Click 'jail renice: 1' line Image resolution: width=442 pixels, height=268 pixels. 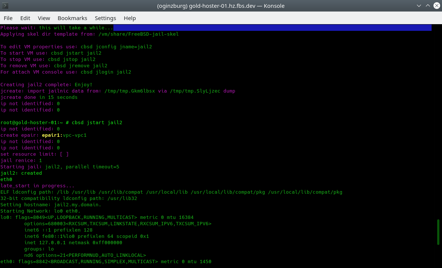coord(21,160)
